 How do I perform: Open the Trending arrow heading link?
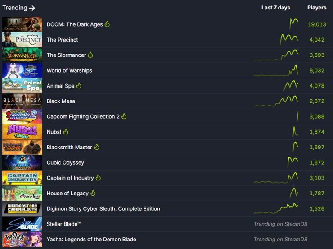(19, 8)
